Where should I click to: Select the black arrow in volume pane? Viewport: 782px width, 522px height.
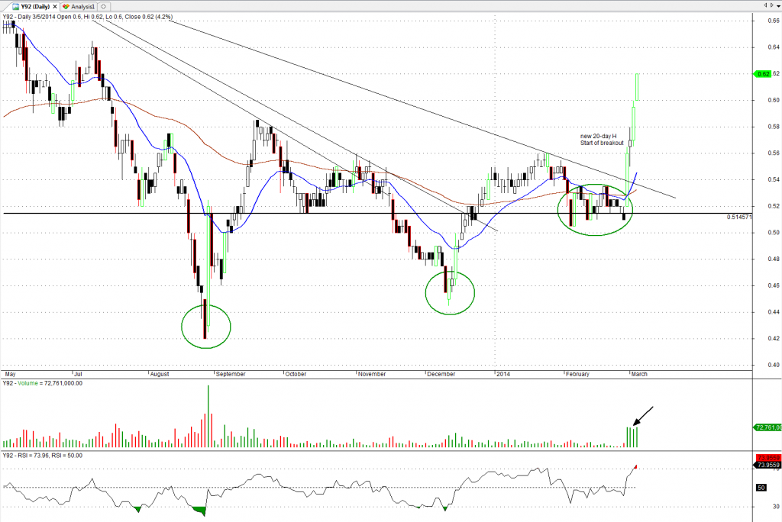pyautogui.click(x=642, y=416)
